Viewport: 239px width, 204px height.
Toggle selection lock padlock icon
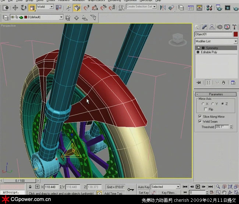[30, 187]
